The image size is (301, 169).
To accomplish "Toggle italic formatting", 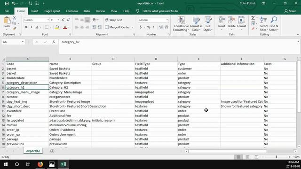I will (32, 27).
